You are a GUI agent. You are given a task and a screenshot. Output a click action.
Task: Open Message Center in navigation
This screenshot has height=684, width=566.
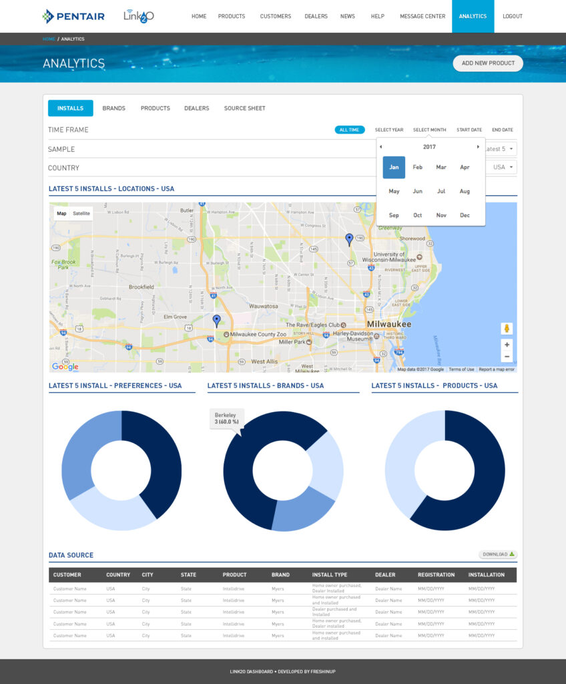point(422,16)
